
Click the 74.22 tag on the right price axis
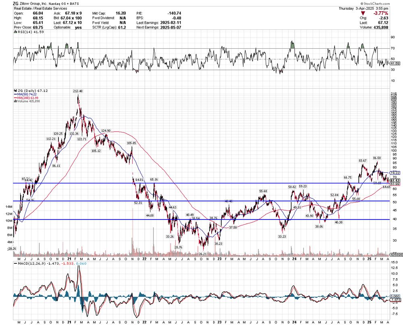[x=395, y=173]
